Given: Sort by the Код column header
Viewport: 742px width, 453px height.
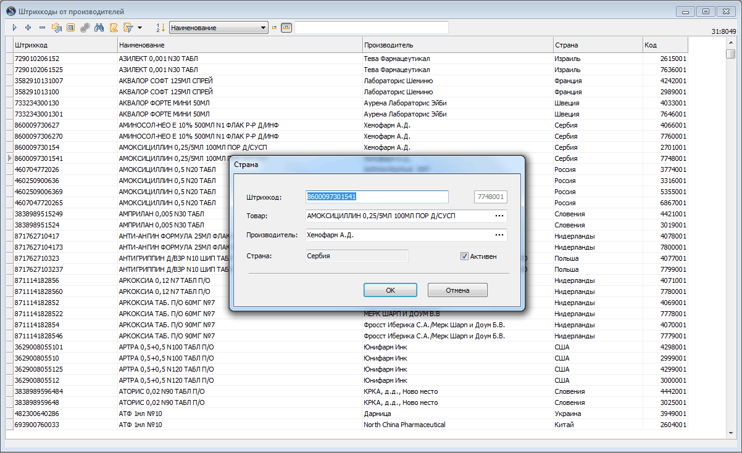Looking at the screenshot, I should [665, 45].
